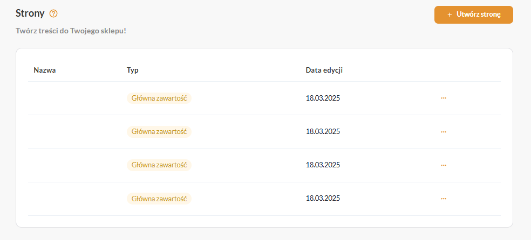Select the 18.03.2025 date in last row

323,199
